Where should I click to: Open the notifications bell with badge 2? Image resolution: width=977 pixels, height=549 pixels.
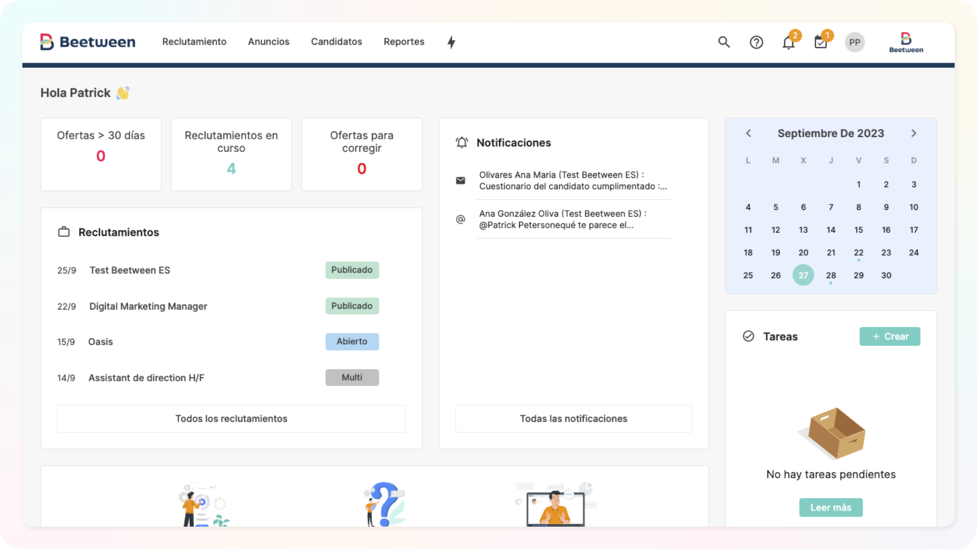click(x=788, y=43)
